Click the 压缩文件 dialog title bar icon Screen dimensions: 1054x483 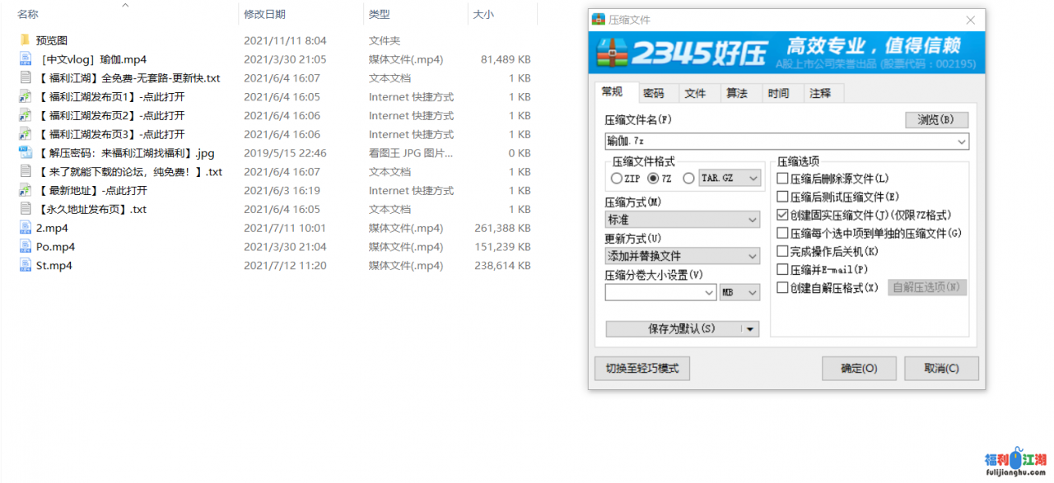tap(598, 20)
